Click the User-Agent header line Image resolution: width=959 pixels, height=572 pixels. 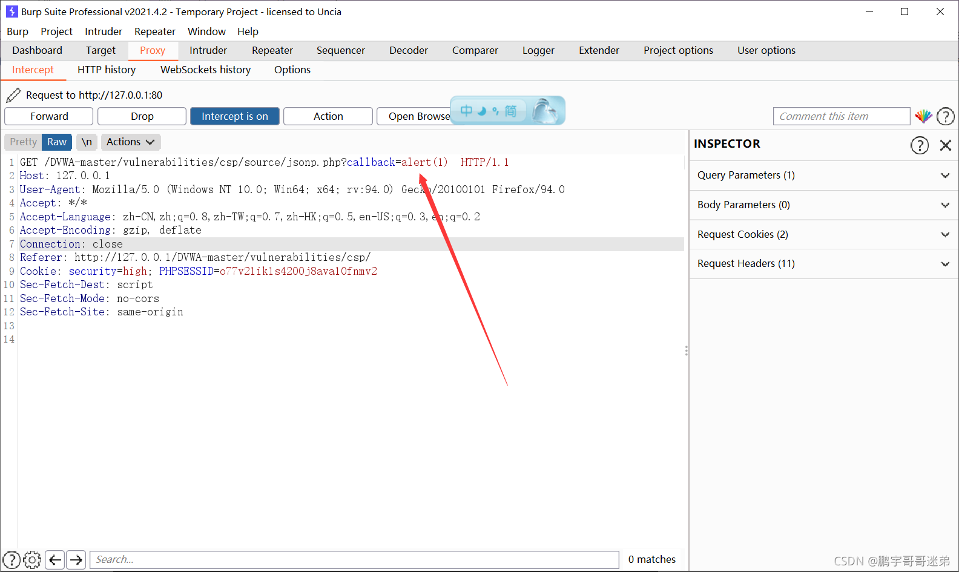(292, 189)
